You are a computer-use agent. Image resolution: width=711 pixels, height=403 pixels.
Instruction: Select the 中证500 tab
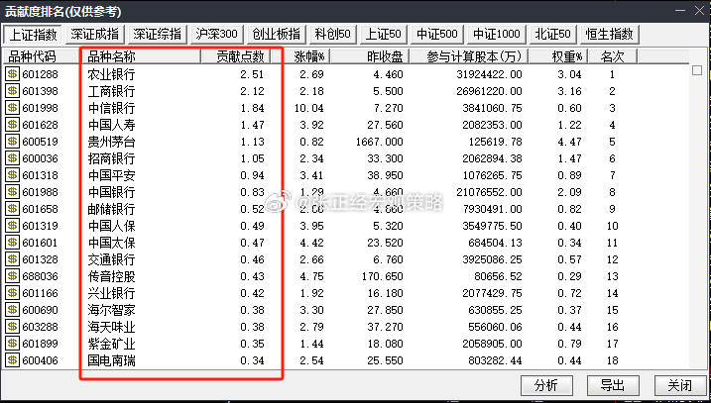coord(437,34)
